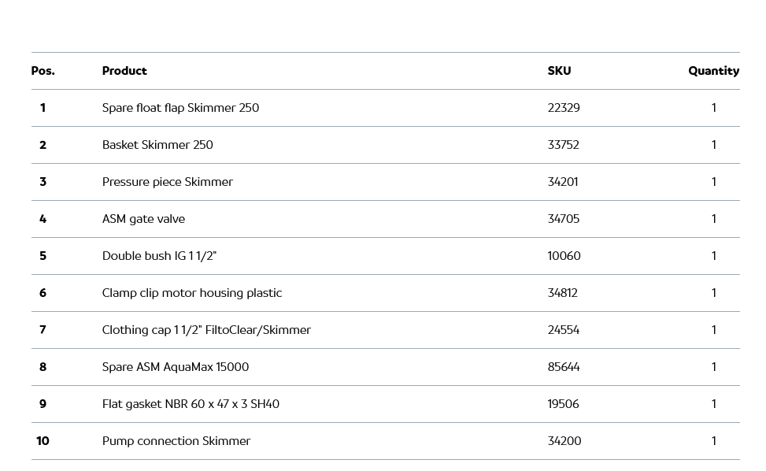Click ASM gate valve product name

click(x=143, y=219)
